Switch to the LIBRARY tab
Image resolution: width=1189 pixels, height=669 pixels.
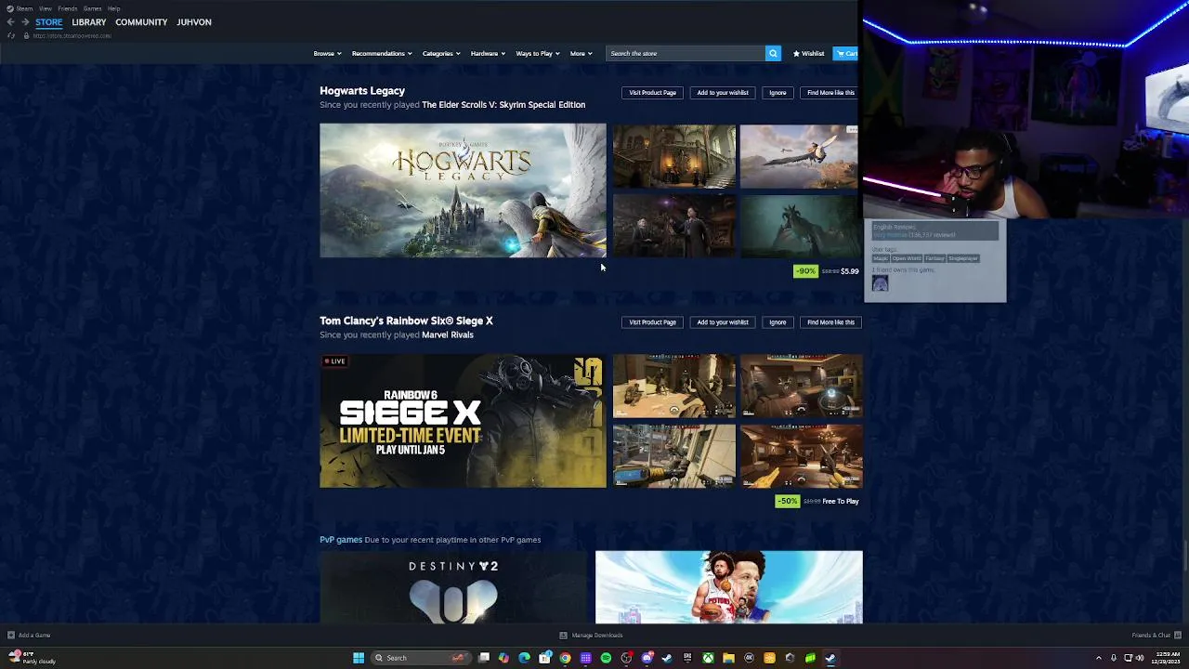89,22
